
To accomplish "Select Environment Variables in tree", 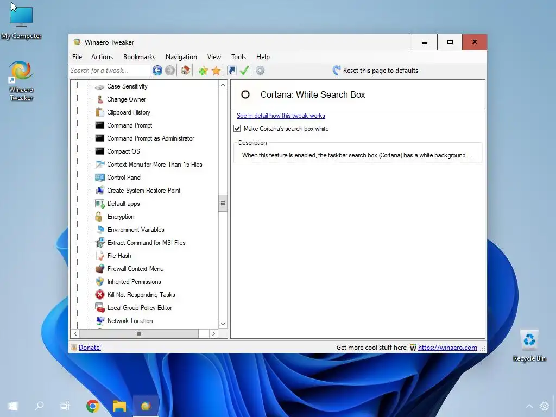I will [x=136, y=230].
